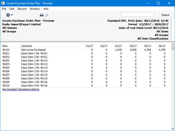The height and width of the screenshot is (131, 175).
Task: Click the Item column header
Action: point(5,46)
